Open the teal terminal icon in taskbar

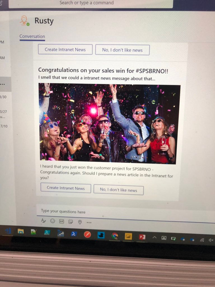point(47,232)
